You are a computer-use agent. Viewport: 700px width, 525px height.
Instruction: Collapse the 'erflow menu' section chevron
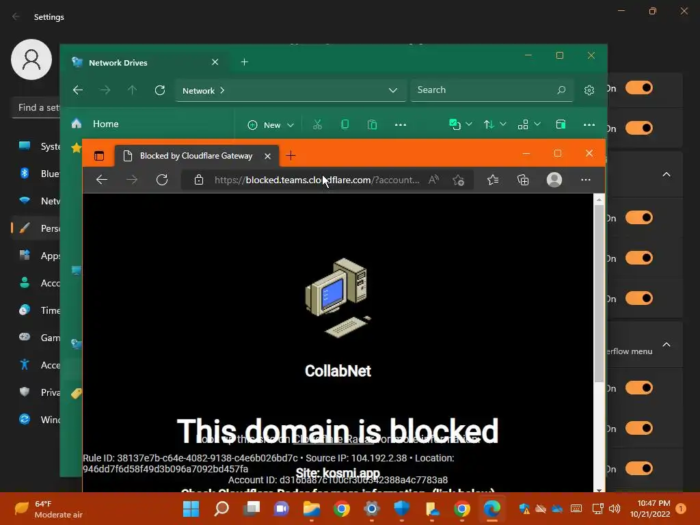(x=666, y=345)
